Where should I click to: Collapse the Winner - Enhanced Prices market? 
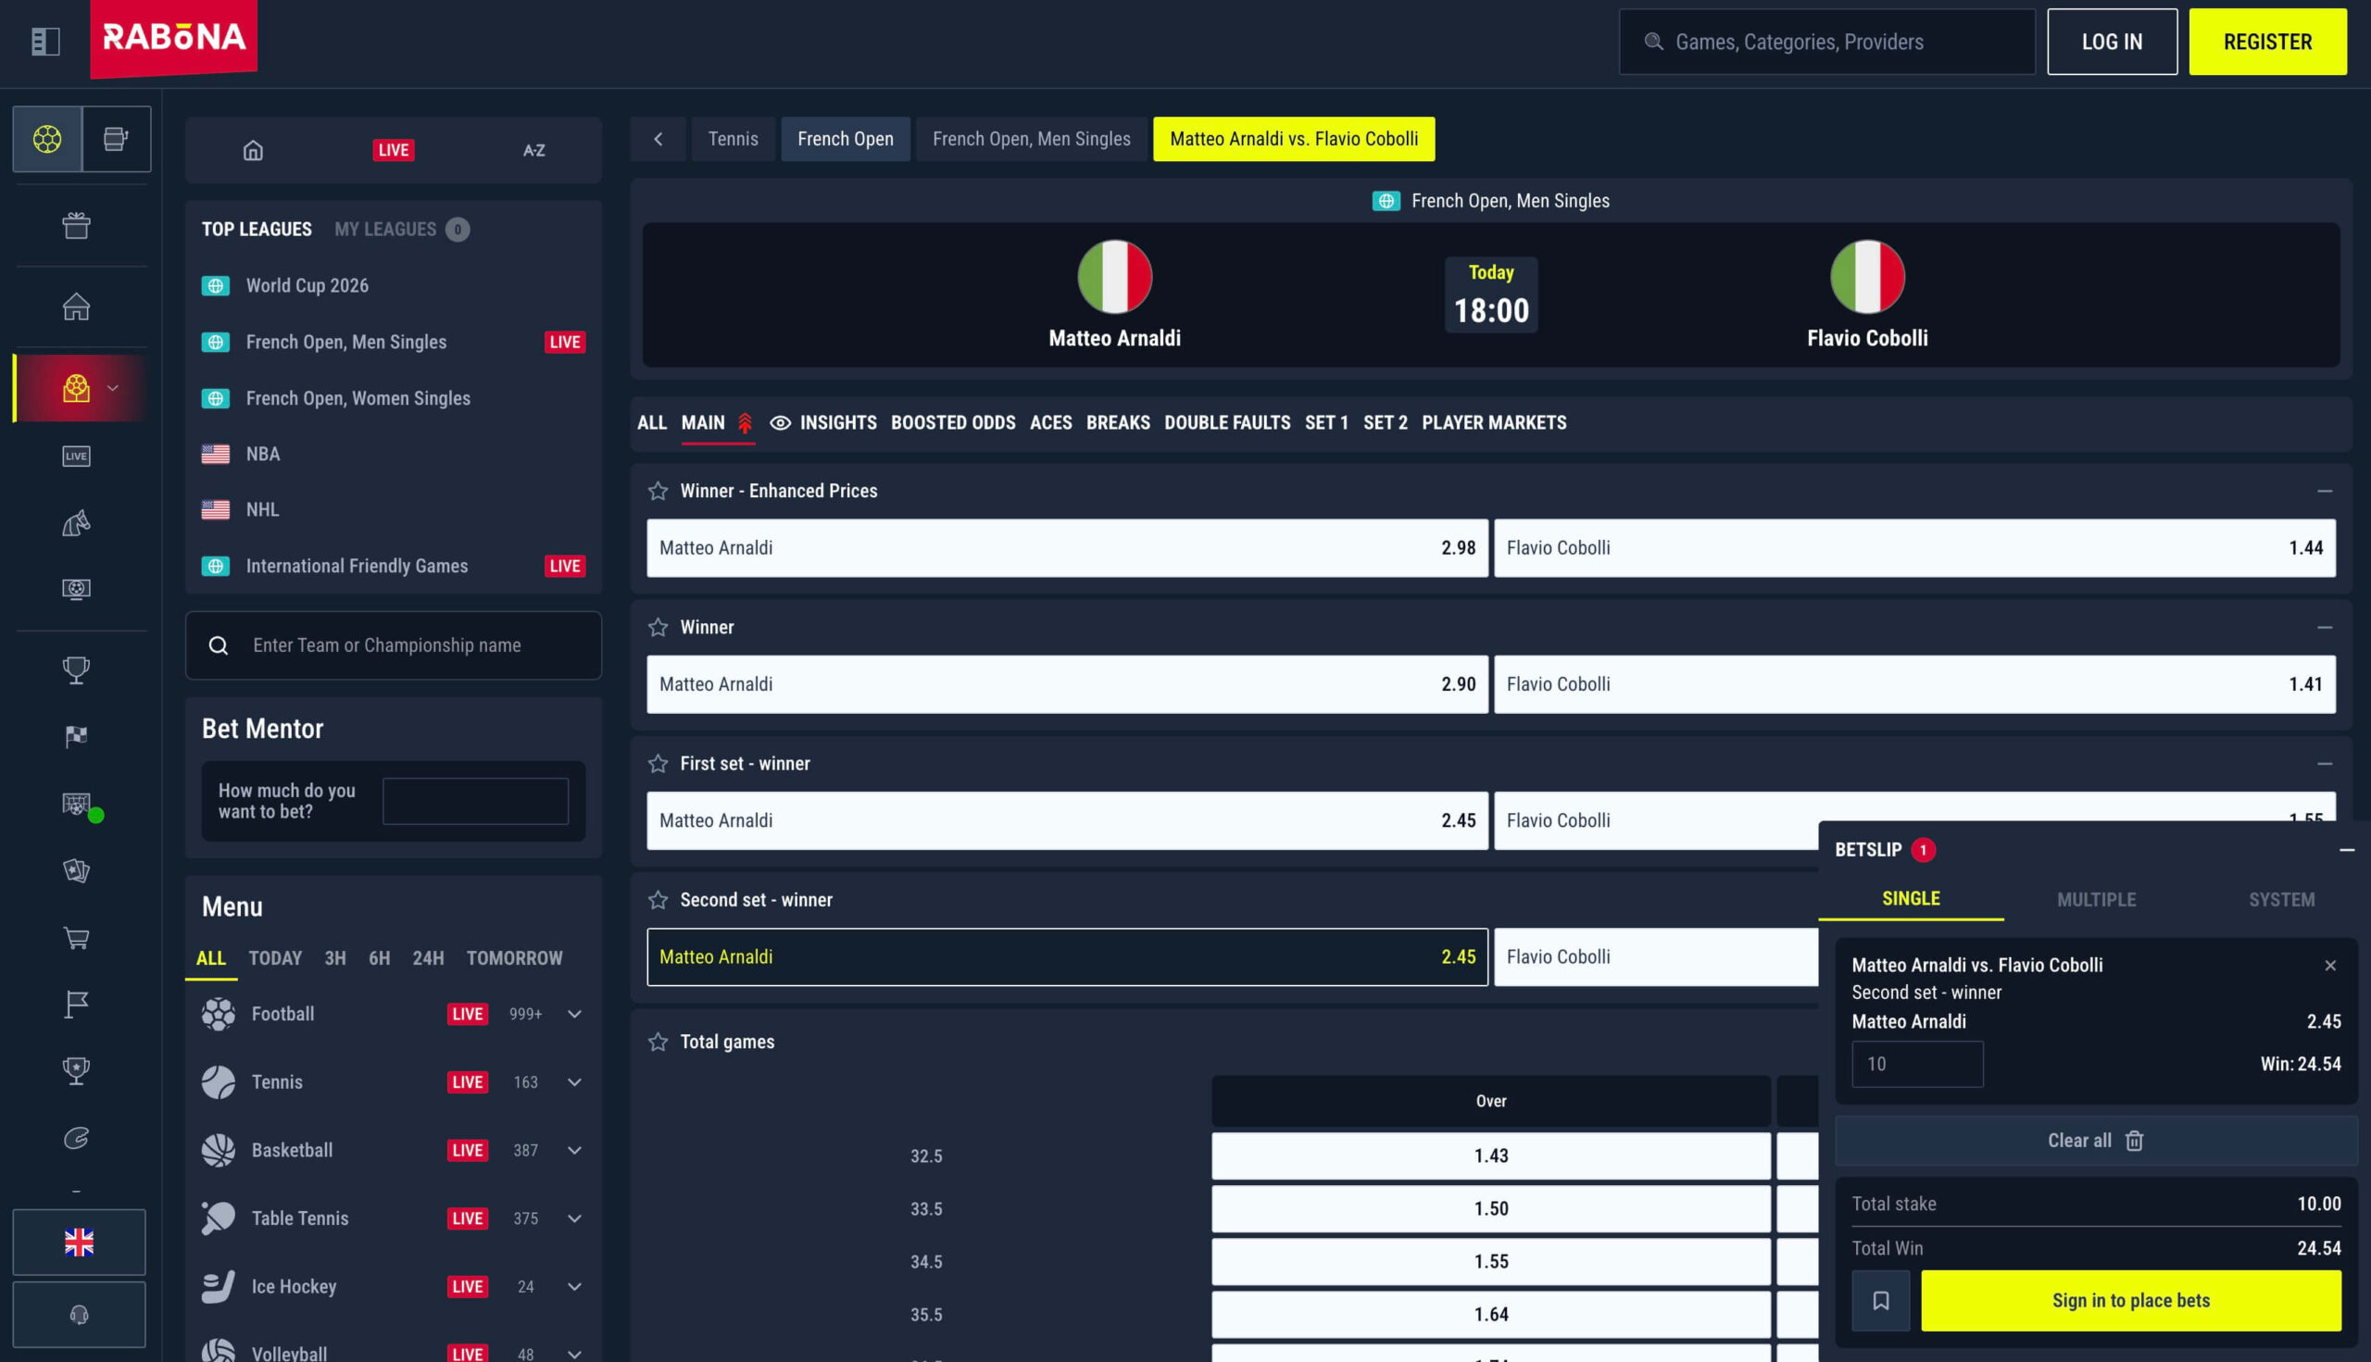(x=2324, y=491)
